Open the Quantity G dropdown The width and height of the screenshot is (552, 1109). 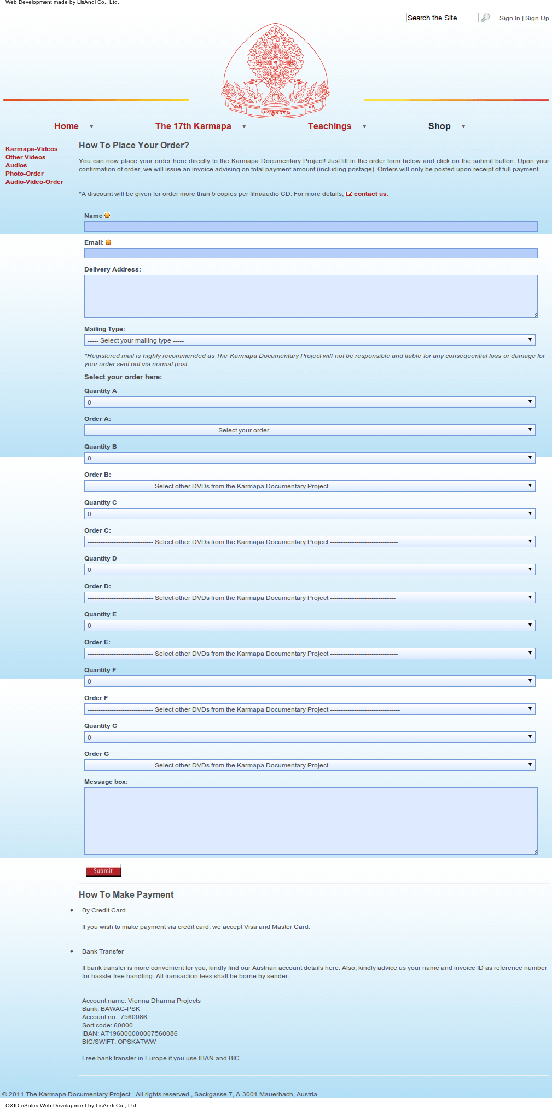coord(310,737)
